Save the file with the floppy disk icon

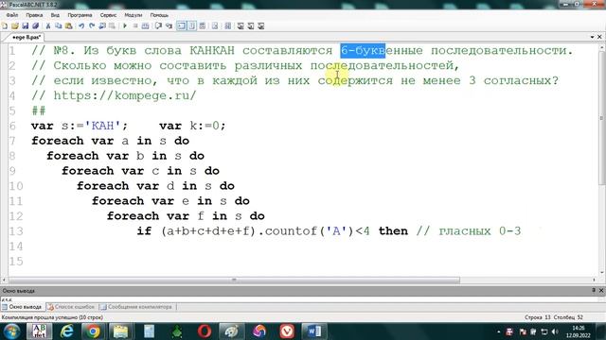26,25
